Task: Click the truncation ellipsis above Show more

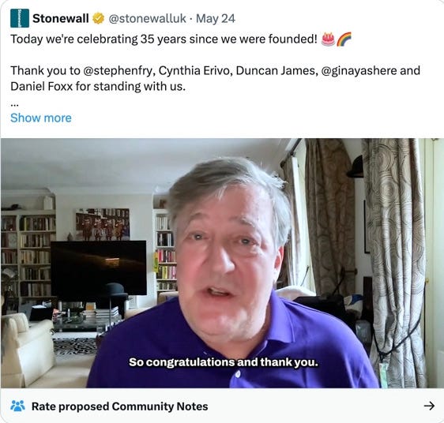Action: pos(15,105)
